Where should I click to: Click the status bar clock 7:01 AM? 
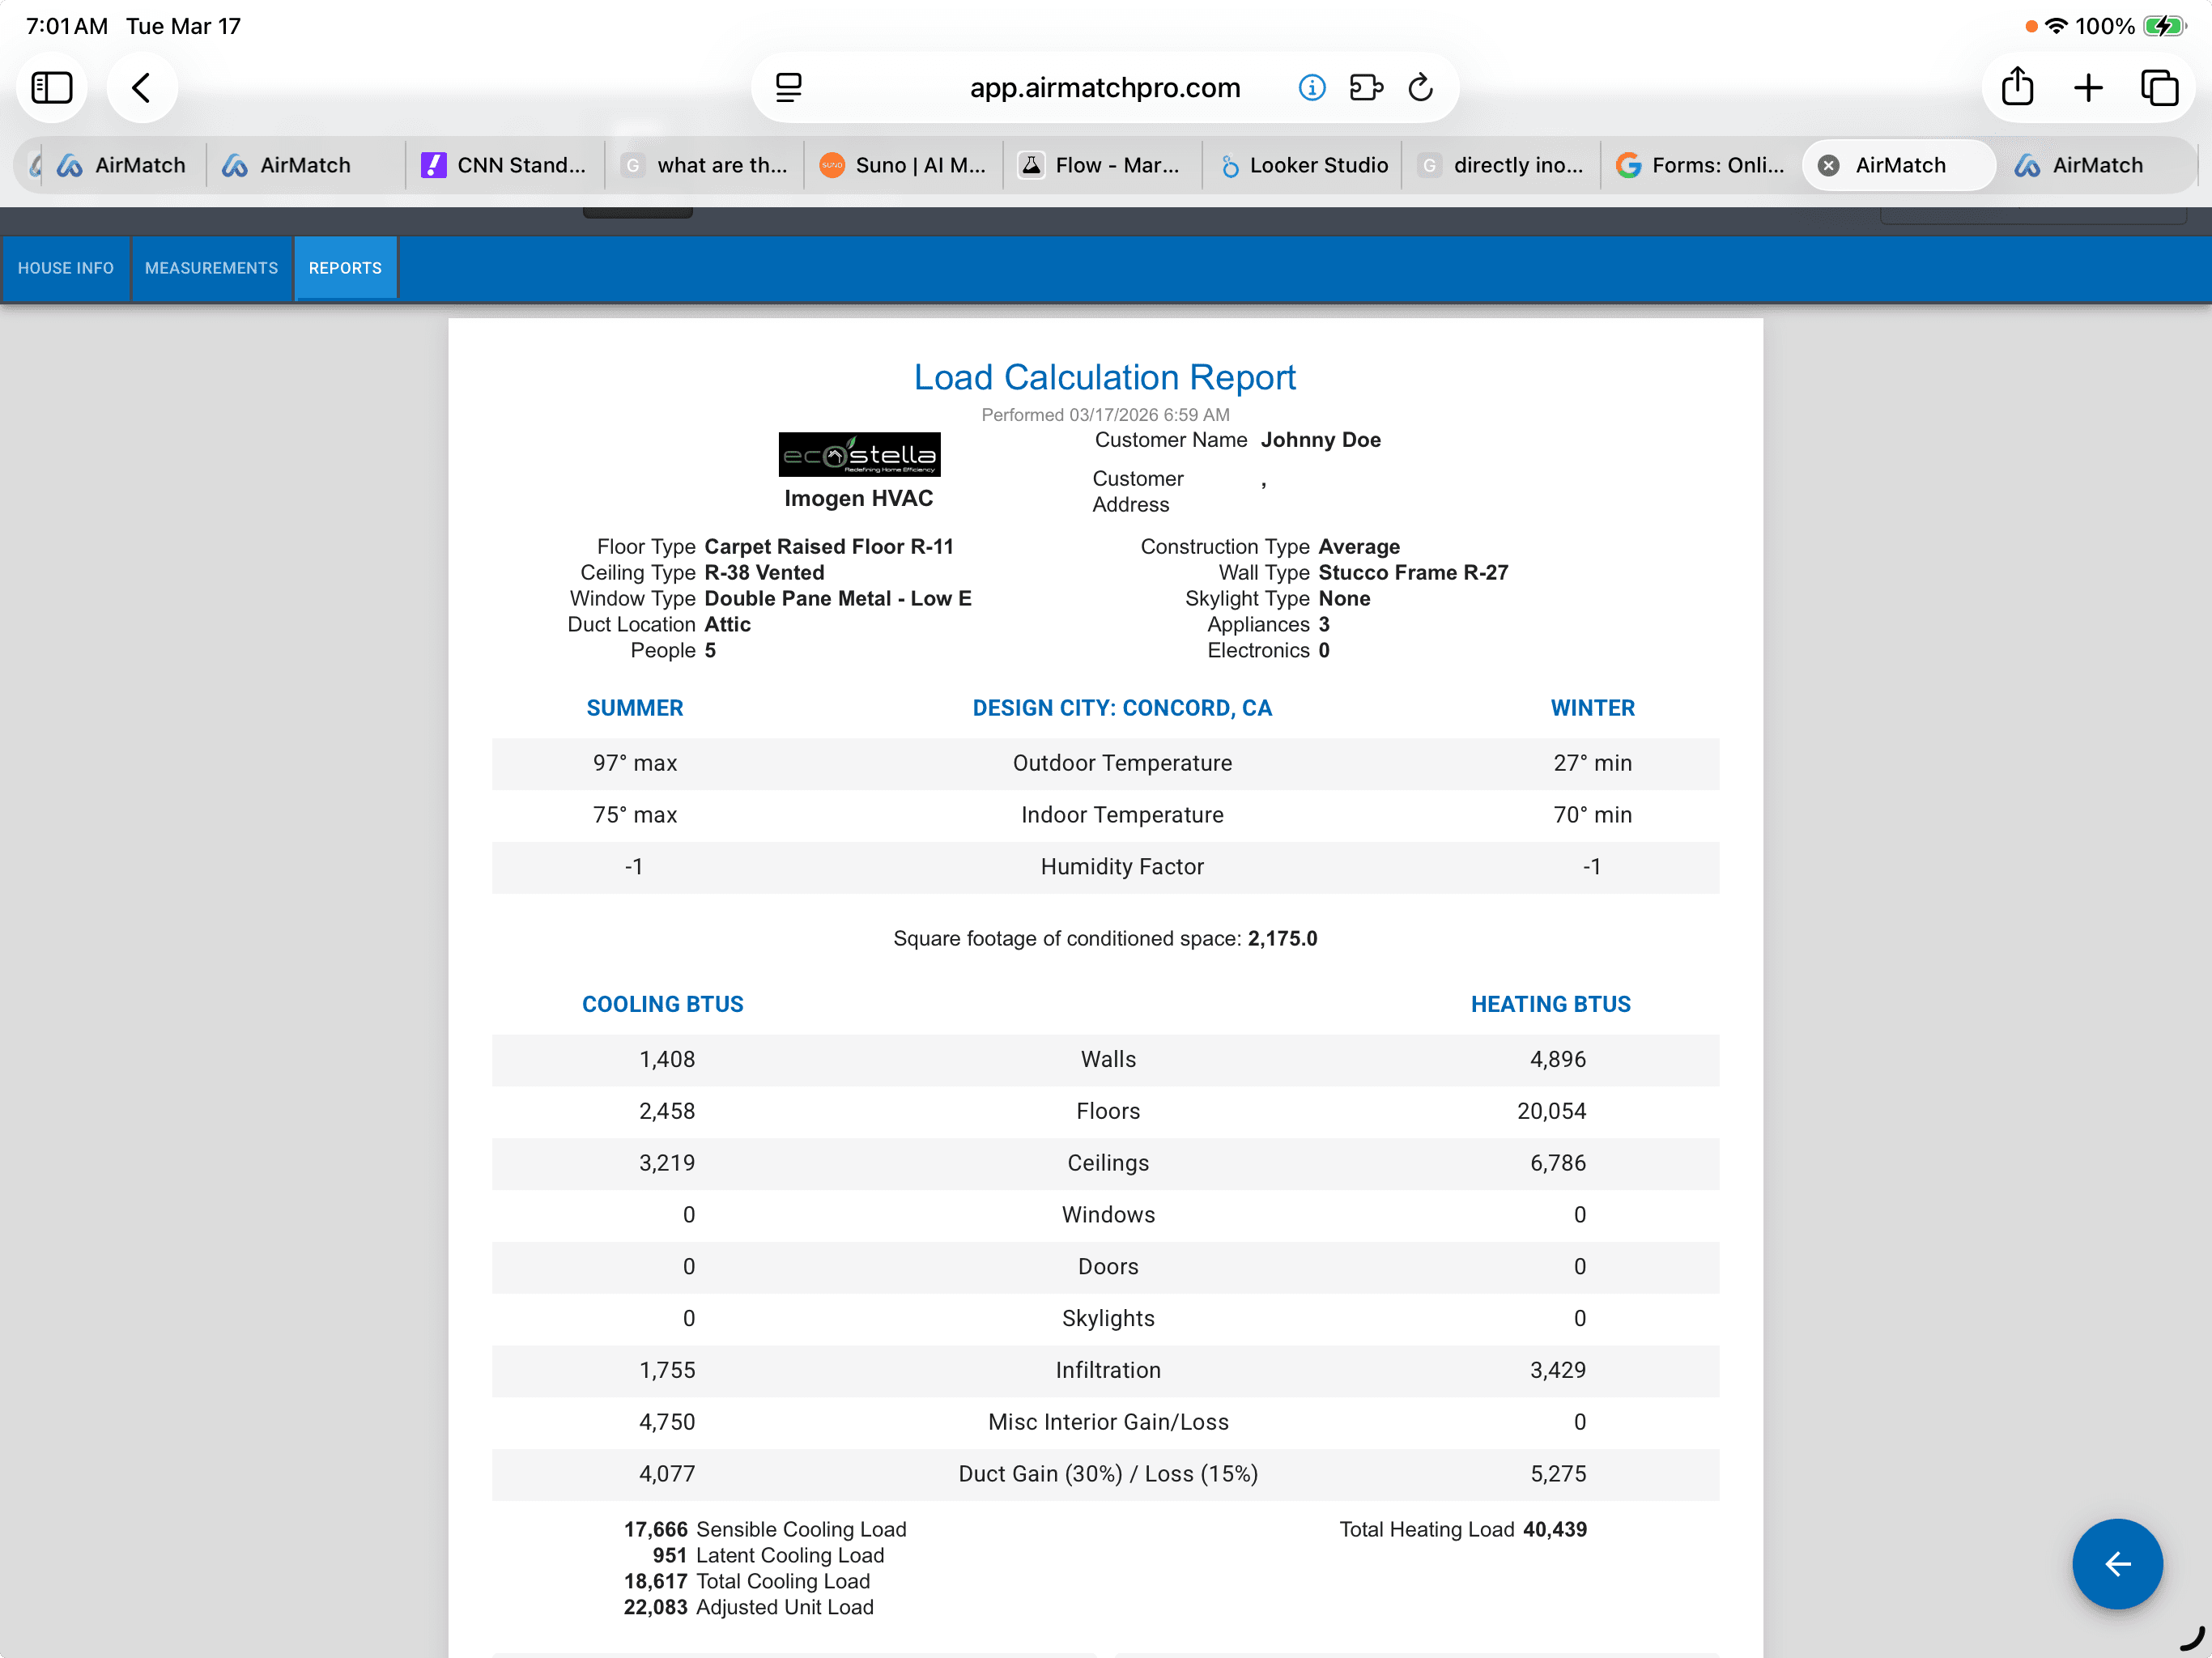pyautogui.click(x=66, y=26)
